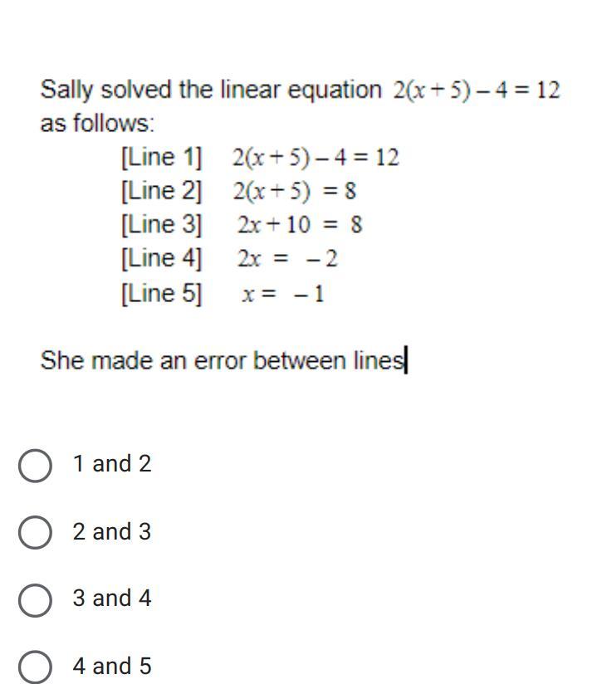The width and height of the screenshot is (602, 684).
Task: Click the equation x = -1
Action: (x=283, y=294)
